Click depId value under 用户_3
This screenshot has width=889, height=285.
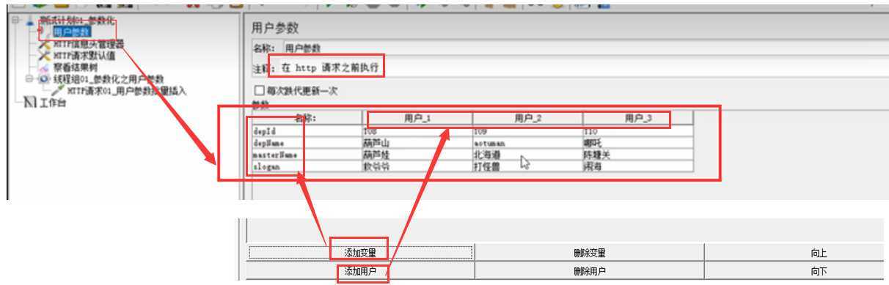tap(638, 130)
